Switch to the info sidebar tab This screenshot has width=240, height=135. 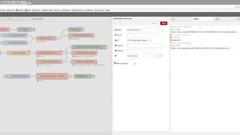coord(181,19)
